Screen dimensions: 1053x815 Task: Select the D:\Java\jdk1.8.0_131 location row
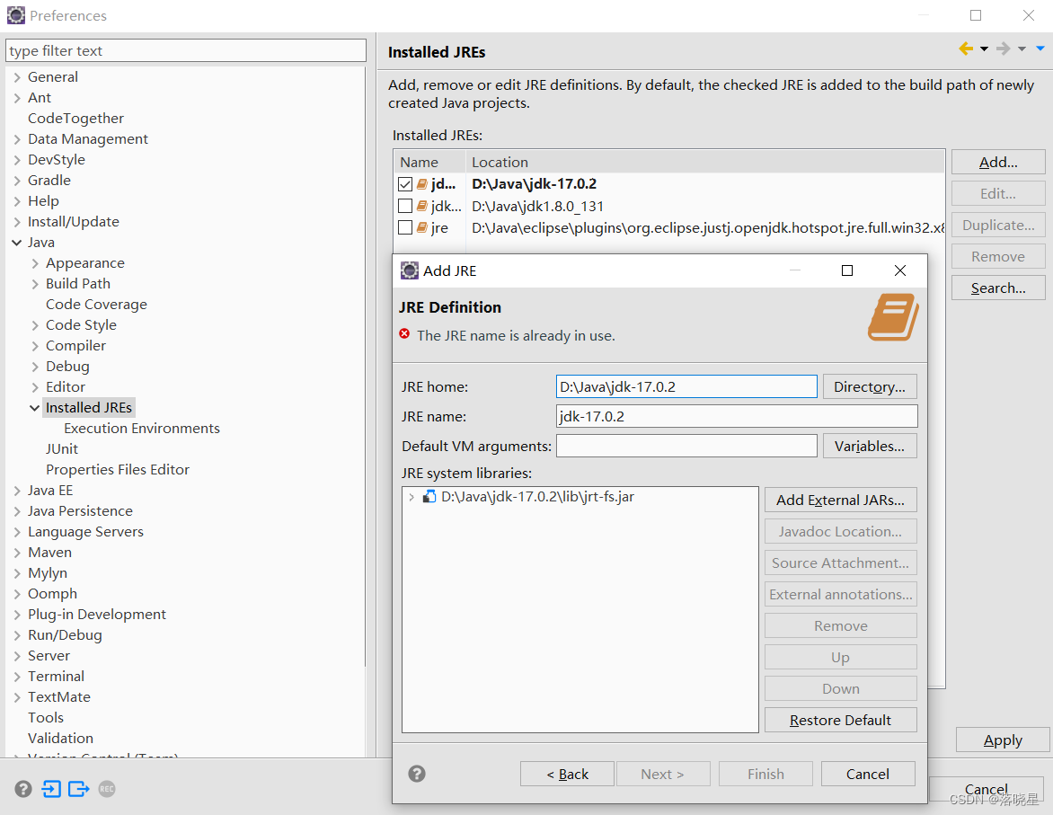[x=538, y=207]
